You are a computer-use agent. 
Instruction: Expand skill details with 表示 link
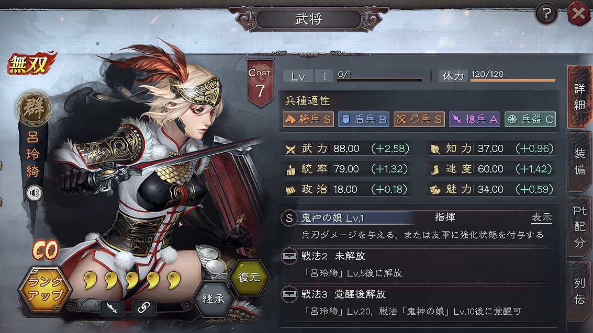coord(542,217)
